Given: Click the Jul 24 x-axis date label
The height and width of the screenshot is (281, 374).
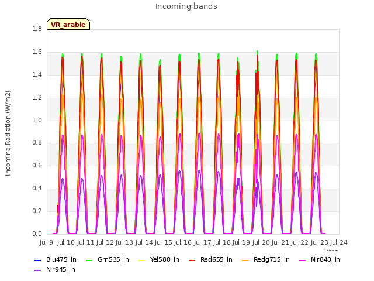Looking at the screenshot, I should 339,242.
